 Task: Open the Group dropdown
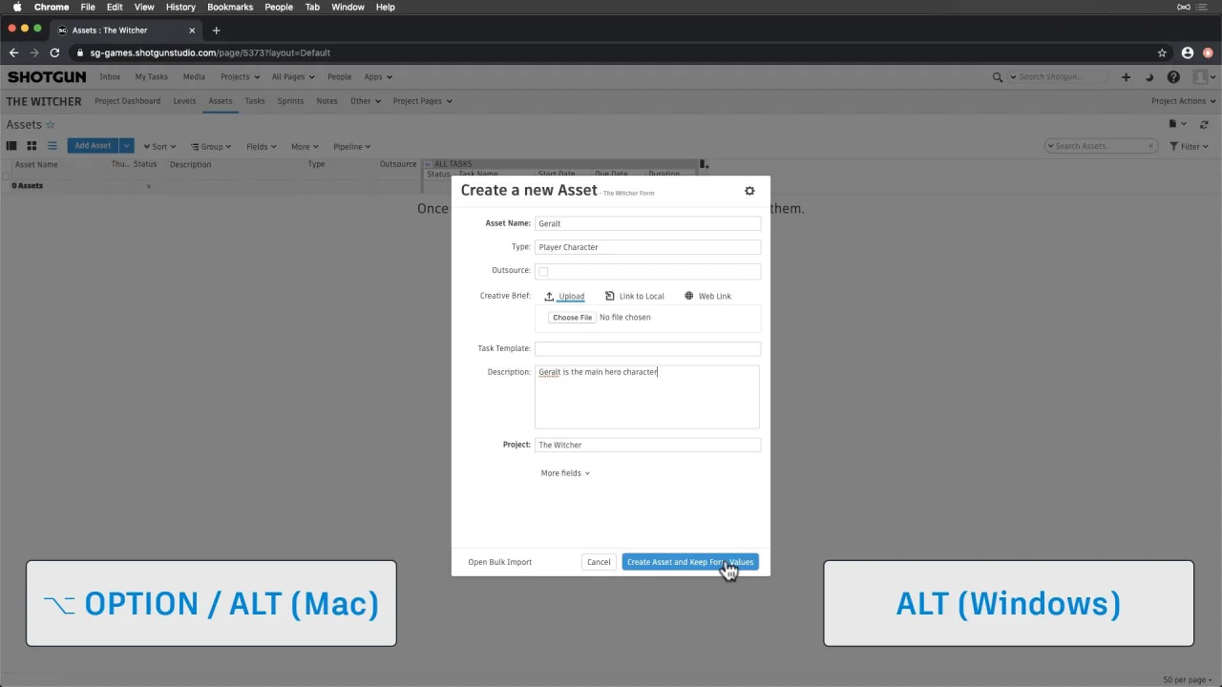[x=211, y=147]
